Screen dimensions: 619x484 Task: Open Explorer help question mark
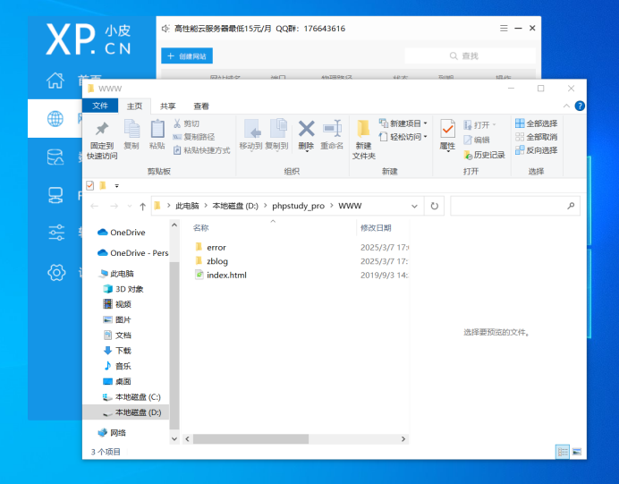click(580, 106)
